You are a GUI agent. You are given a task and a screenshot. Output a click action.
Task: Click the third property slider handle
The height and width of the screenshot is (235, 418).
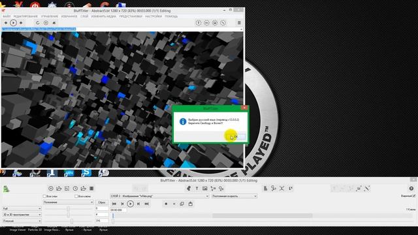tap(72, 221)
